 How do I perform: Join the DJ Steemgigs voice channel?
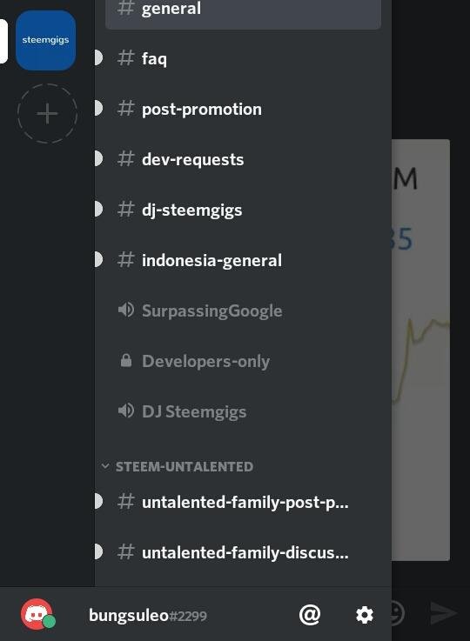(243, 411)
